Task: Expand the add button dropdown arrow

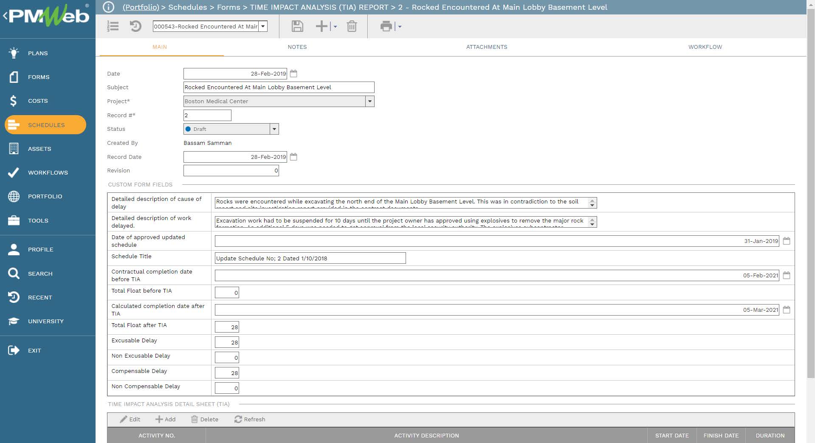Action: click(335, 26)
